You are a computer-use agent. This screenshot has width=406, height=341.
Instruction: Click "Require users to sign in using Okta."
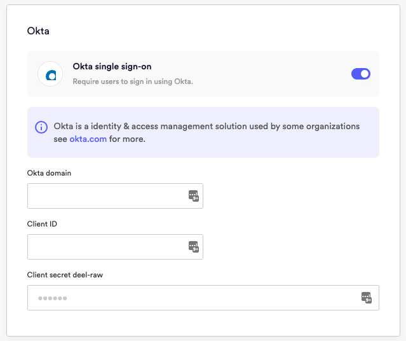pos(133,81)
